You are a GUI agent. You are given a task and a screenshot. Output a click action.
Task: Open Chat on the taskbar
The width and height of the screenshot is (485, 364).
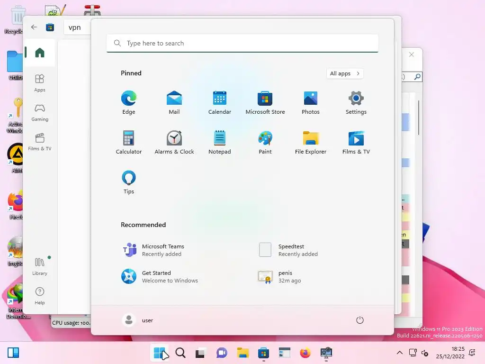(222, 353)
